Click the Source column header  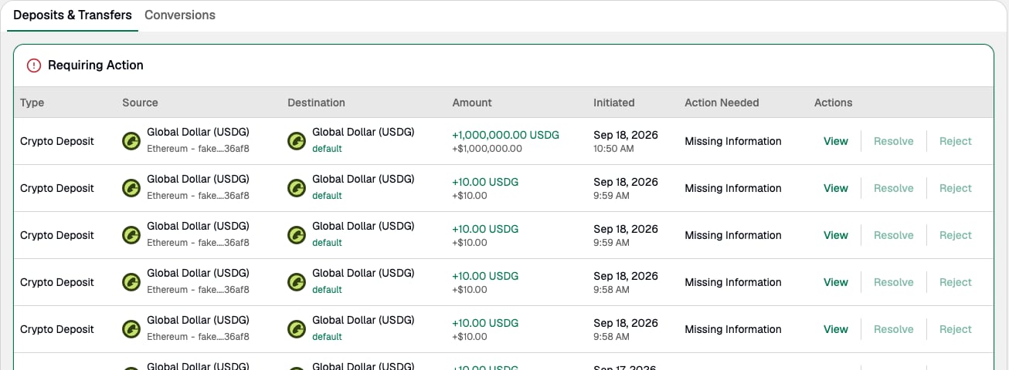tap(140, 103)
